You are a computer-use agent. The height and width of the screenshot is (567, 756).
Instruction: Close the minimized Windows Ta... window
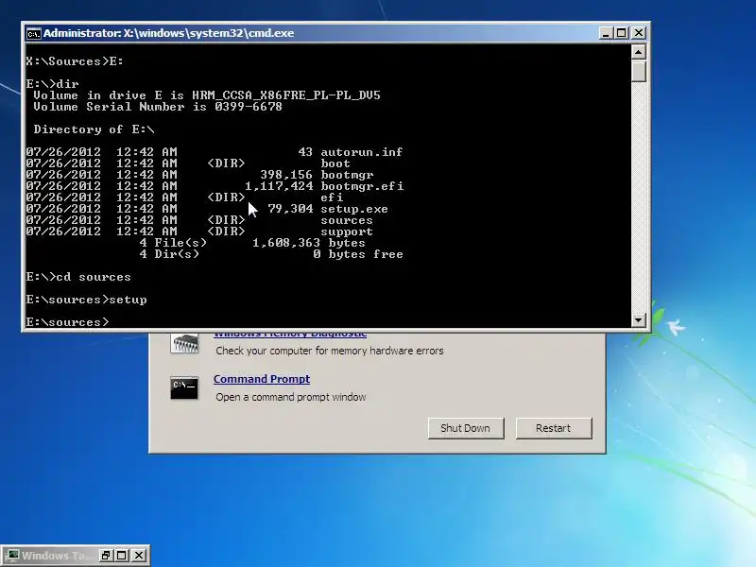[139, 555]
